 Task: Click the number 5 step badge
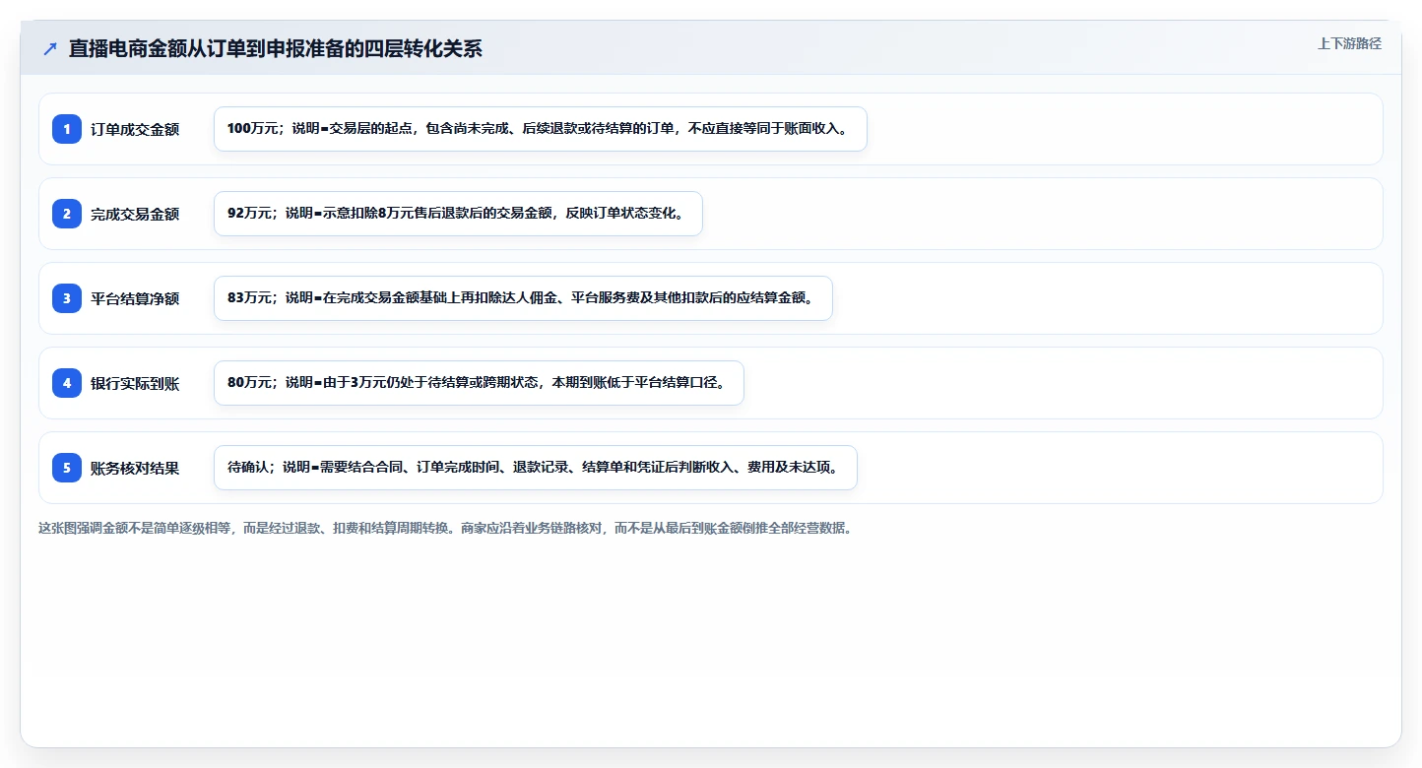click(67, 468)
